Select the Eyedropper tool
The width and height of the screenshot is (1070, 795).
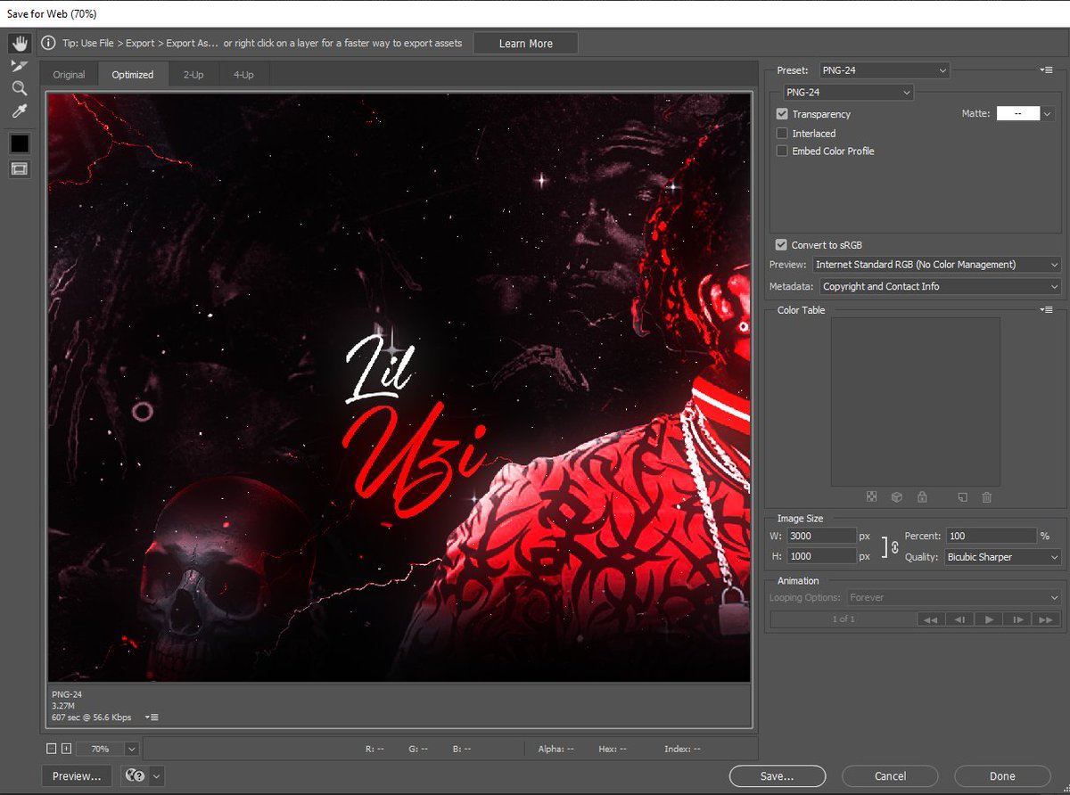click(x=20, y=111)
